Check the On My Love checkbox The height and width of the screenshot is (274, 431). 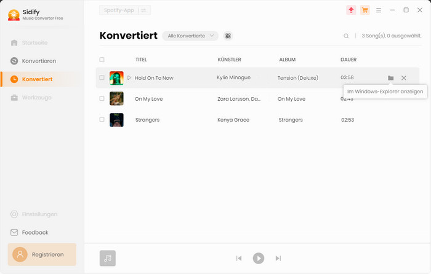tap(102, 98)
